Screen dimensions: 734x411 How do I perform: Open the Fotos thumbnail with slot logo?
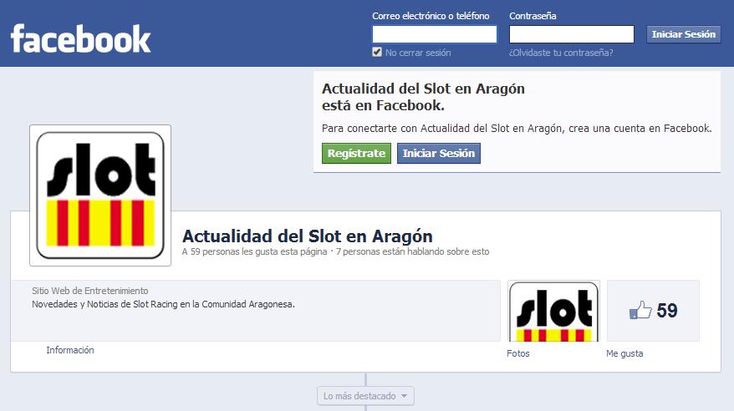point(553,311)
